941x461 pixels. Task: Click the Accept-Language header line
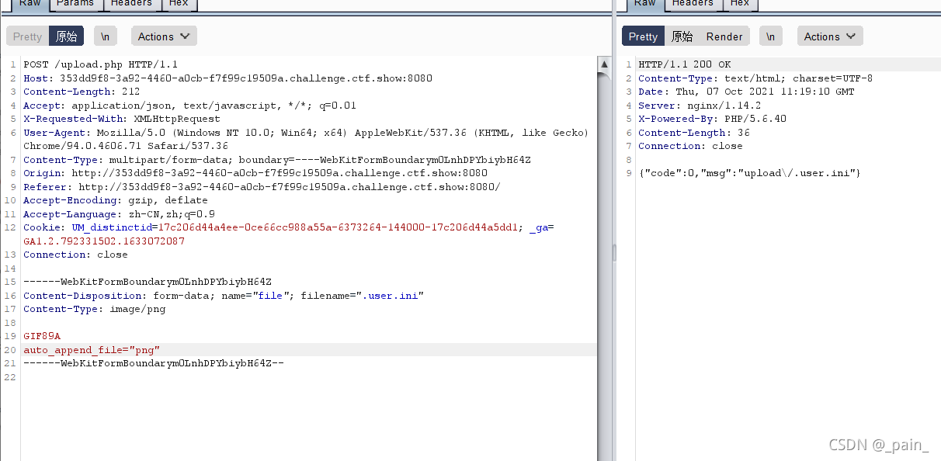(x=119, y=214)
